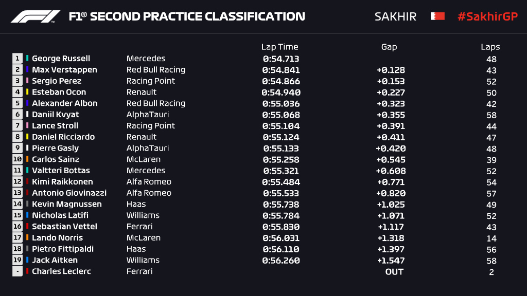The image size is (527, 296).
Task: Click the Second Practice Classification title
Action: coord(187,16)
